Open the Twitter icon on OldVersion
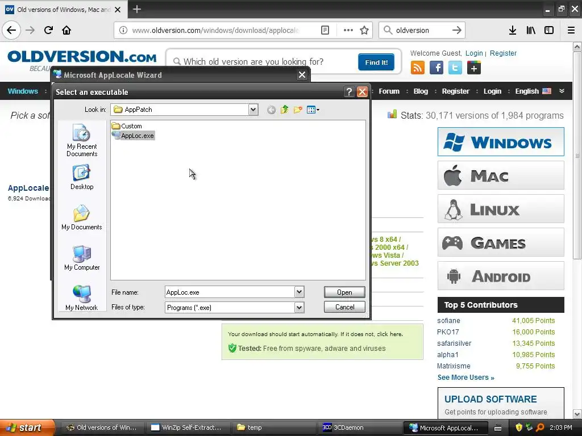The width and height of the screenshot is (582, 436). point(455,68)
